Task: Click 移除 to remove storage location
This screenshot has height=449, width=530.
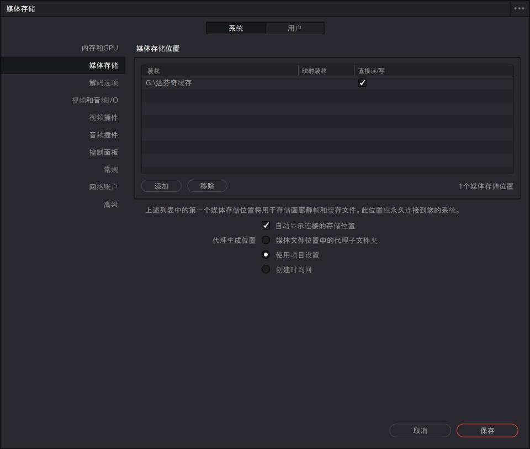Action: (207, 186)
